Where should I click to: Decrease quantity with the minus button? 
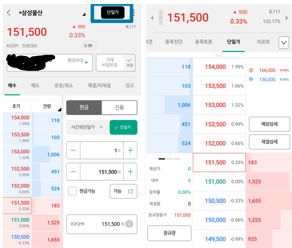(x=73, y=150)
